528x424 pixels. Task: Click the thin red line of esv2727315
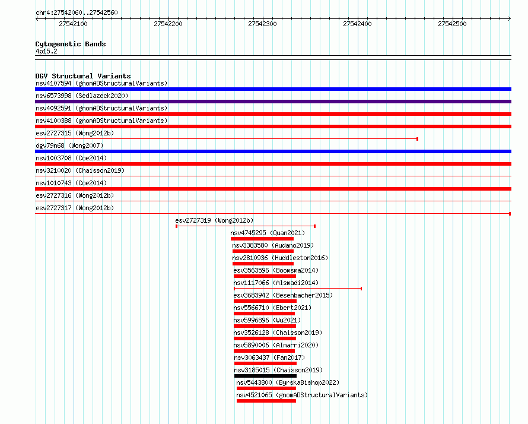227,139
